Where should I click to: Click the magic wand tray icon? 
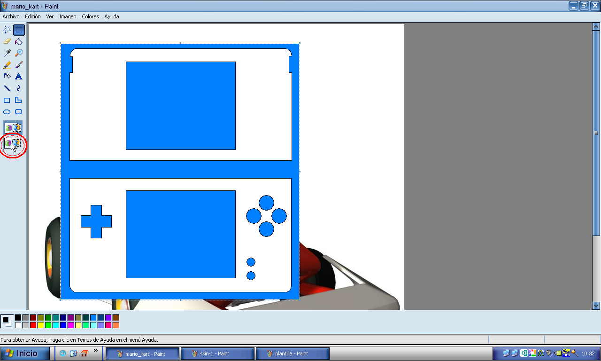(574, 353)
